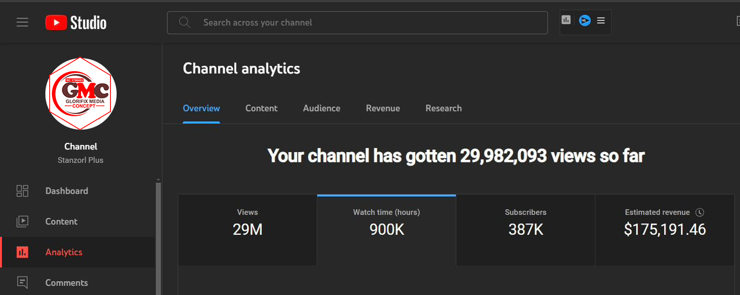Viewport: 740px width, 295px height.
Task: Go to Dashboard in the sidebar
Action: (x=67, y=191)
